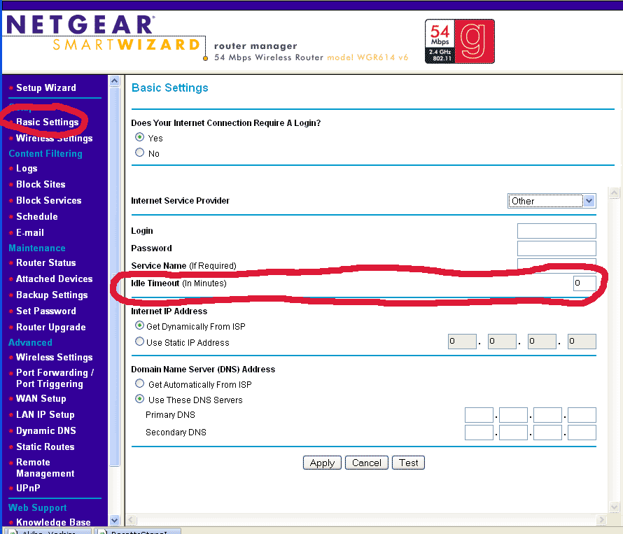This screenshot has height=534, width=623.
Task: Open Knowledge Base link
Action: coord(53,522)
